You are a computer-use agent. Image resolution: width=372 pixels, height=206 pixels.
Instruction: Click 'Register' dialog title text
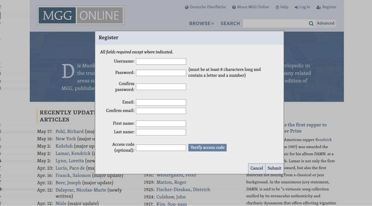(x=108, y=38)
